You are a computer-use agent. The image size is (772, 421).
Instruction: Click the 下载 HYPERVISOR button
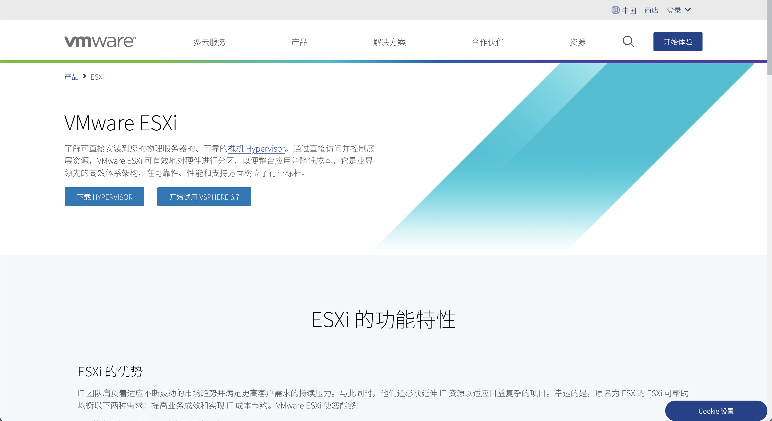tap(104, 197)
